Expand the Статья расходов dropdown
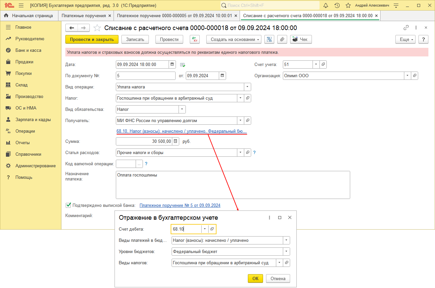 click(241, 152)
